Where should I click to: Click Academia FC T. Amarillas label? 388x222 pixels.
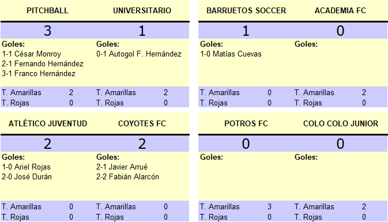[314, 93]
